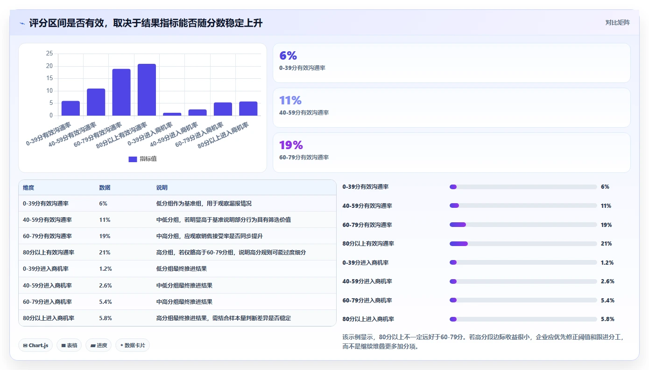Click the 60-79分有效沟通率 bar in chart
Screen dimensions: 649x370
121,92
